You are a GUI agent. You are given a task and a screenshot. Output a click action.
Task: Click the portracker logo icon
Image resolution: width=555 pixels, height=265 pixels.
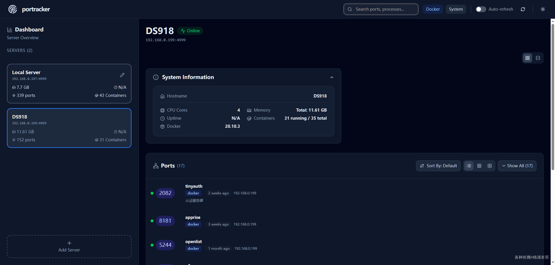tap(12, 9)
